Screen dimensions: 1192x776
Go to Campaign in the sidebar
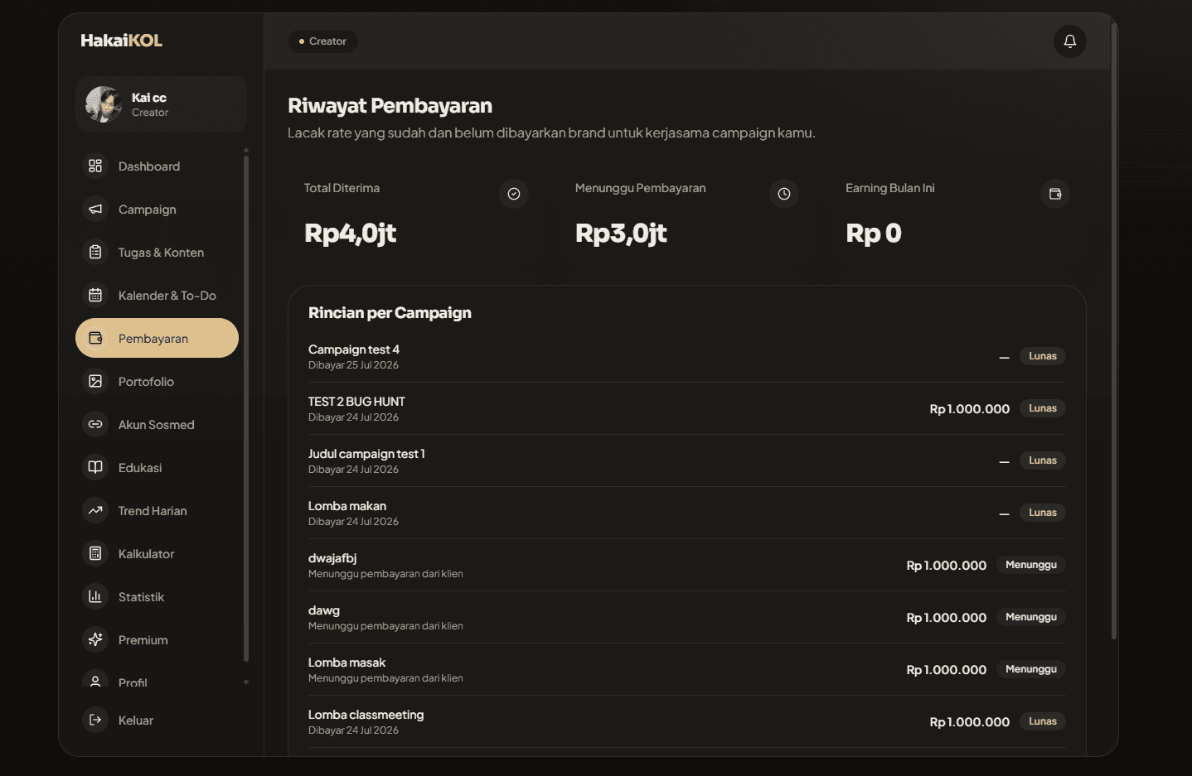tap(157, 209)
